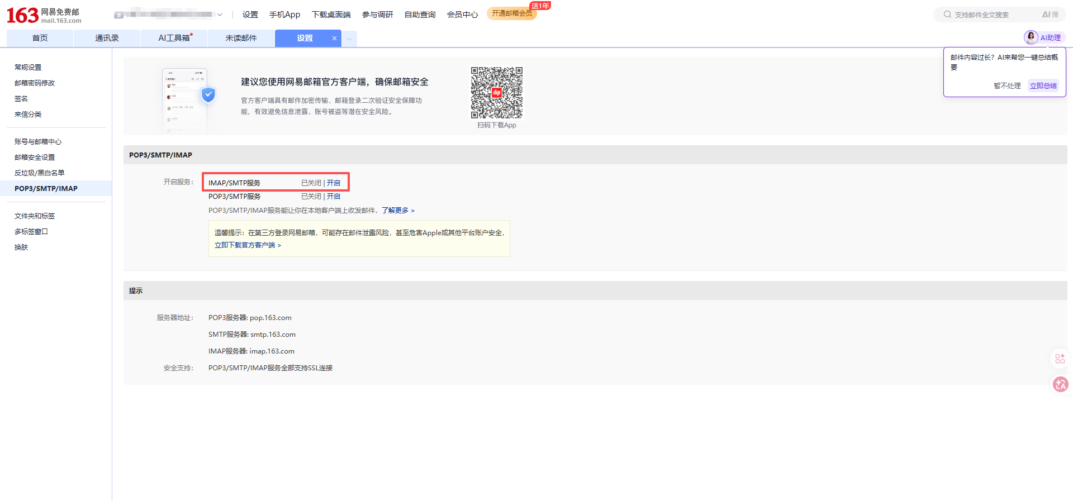Viewport: 1073px width, 501px height.
Task: Open 签名 settings in the sidebar
Action: point(21,98)
